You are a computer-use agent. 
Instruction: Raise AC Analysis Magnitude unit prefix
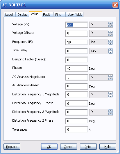point(111,76)
